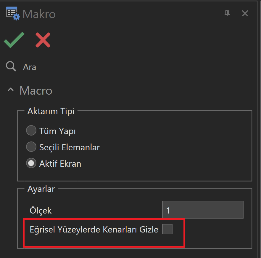Pick the Aktif Ekran radio button
The width and height of the screenshot is (261, 258).
tap(31, 163)
